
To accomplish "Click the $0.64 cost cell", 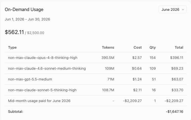I will coord(137,68).
